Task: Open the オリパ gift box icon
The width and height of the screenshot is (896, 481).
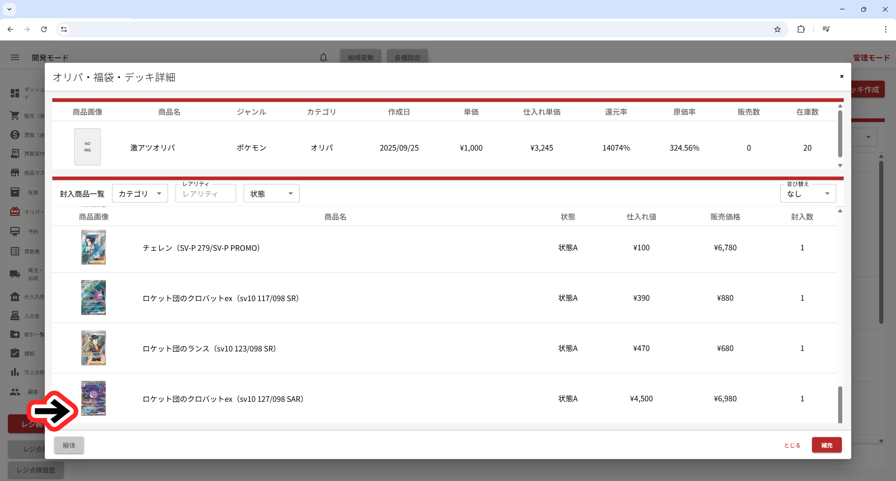Action: pos(15,212)
